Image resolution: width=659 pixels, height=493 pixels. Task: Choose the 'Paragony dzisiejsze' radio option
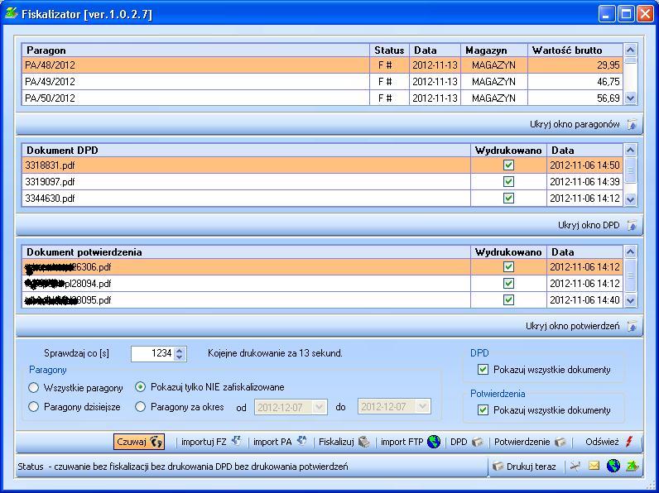pyautogui.click(x=34, y=407)
